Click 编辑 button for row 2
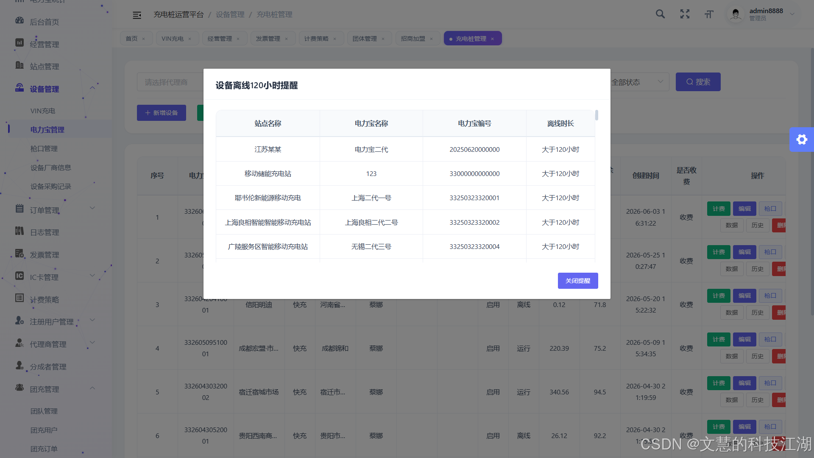This screenshot has width=814, height=458. pyautogui.click(x=744, y=252)
